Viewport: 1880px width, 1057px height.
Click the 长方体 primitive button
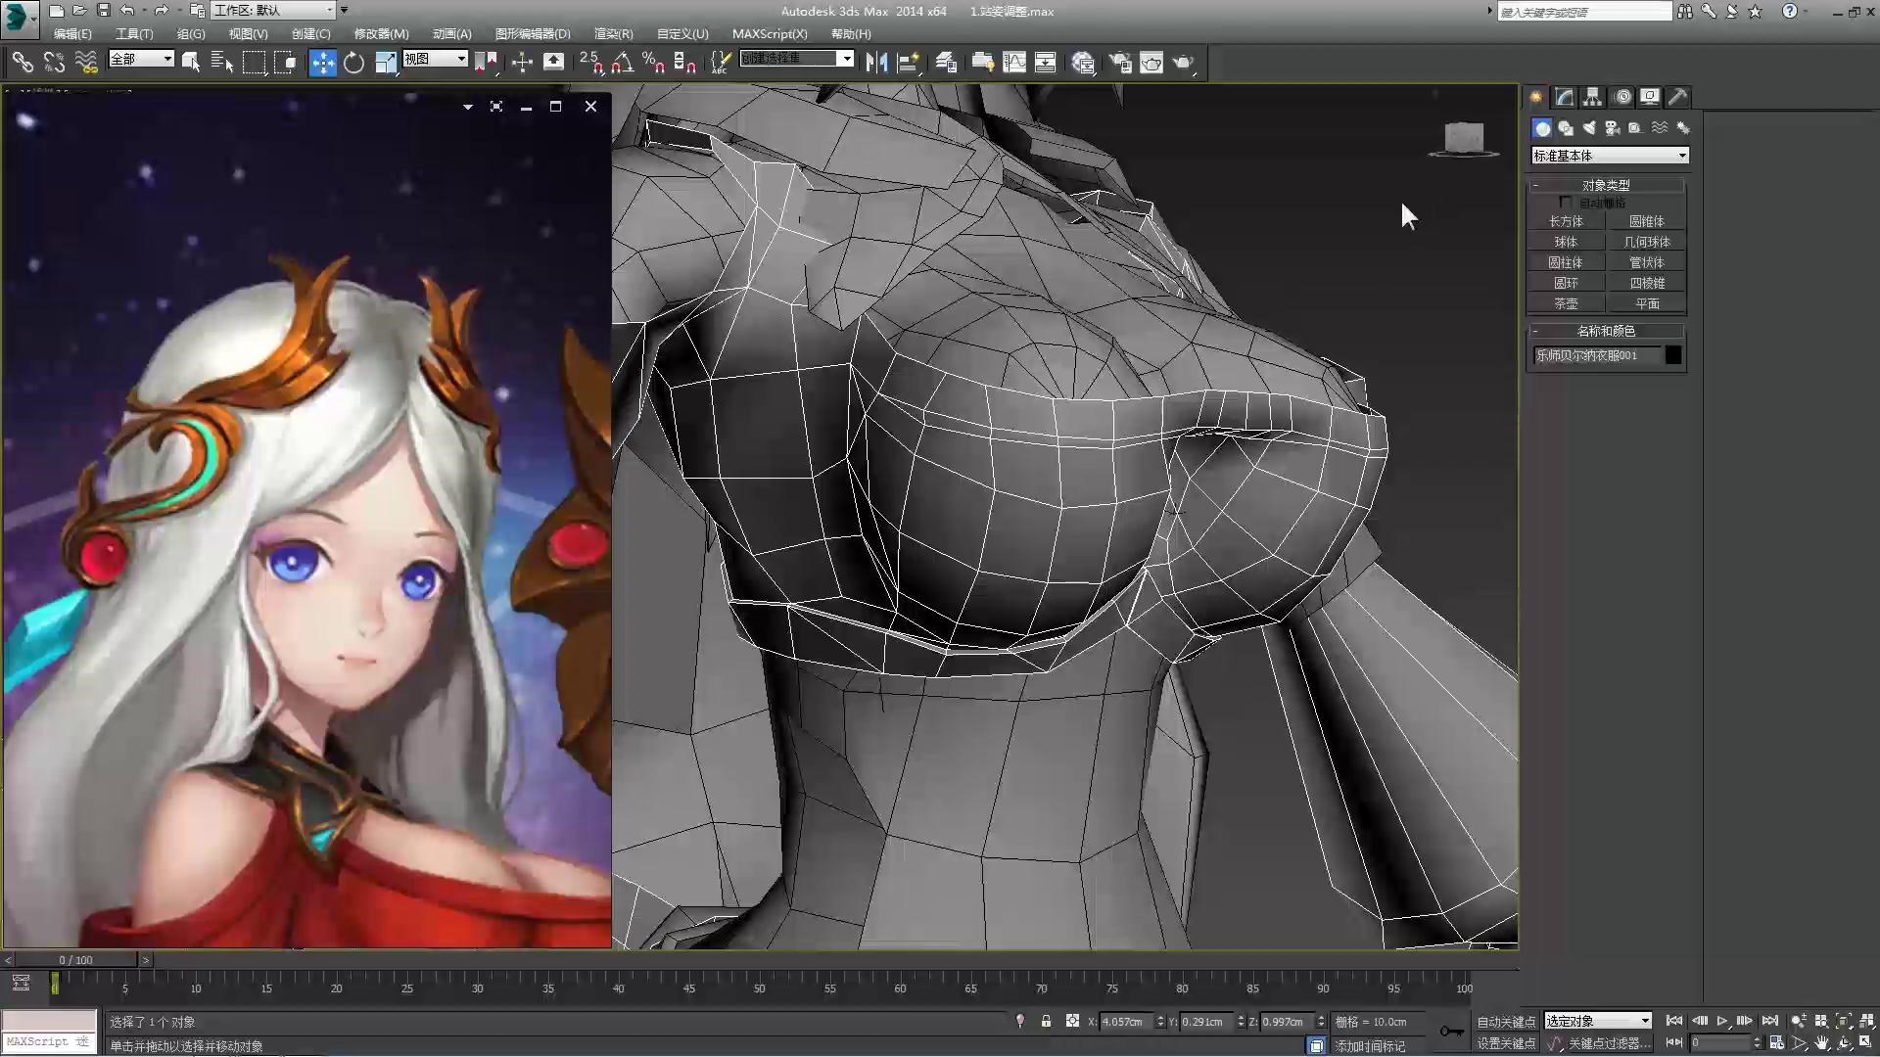tap(1565, 221)
